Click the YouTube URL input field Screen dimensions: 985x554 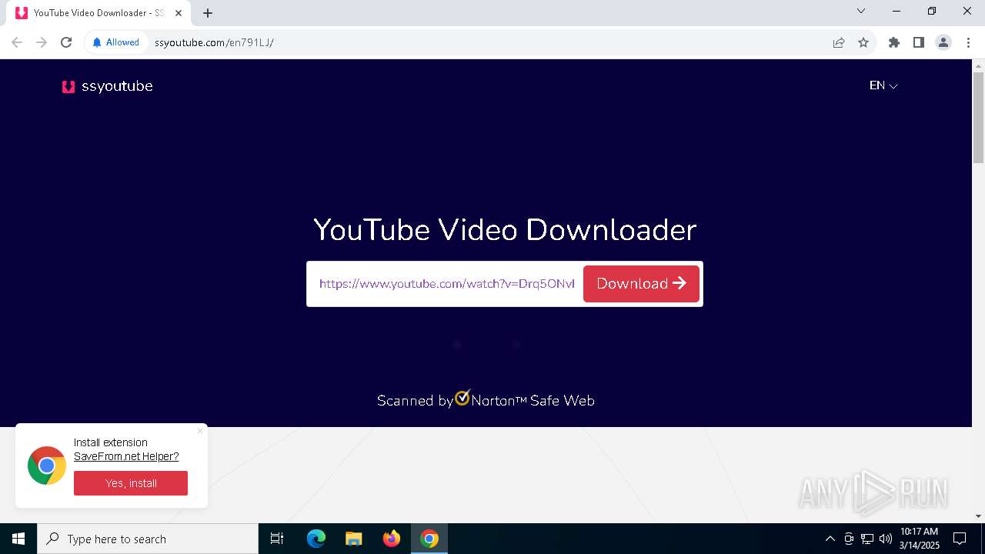(x=446, y=284)
